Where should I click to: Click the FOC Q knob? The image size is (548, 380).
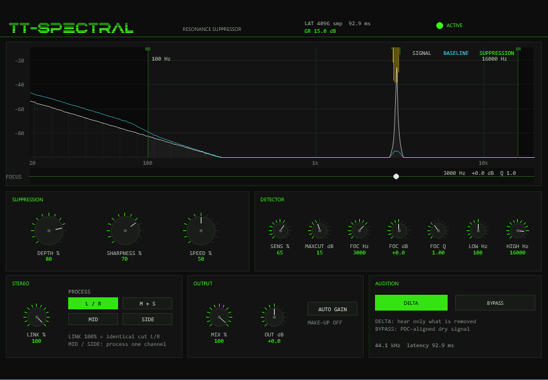click(438, 231)
